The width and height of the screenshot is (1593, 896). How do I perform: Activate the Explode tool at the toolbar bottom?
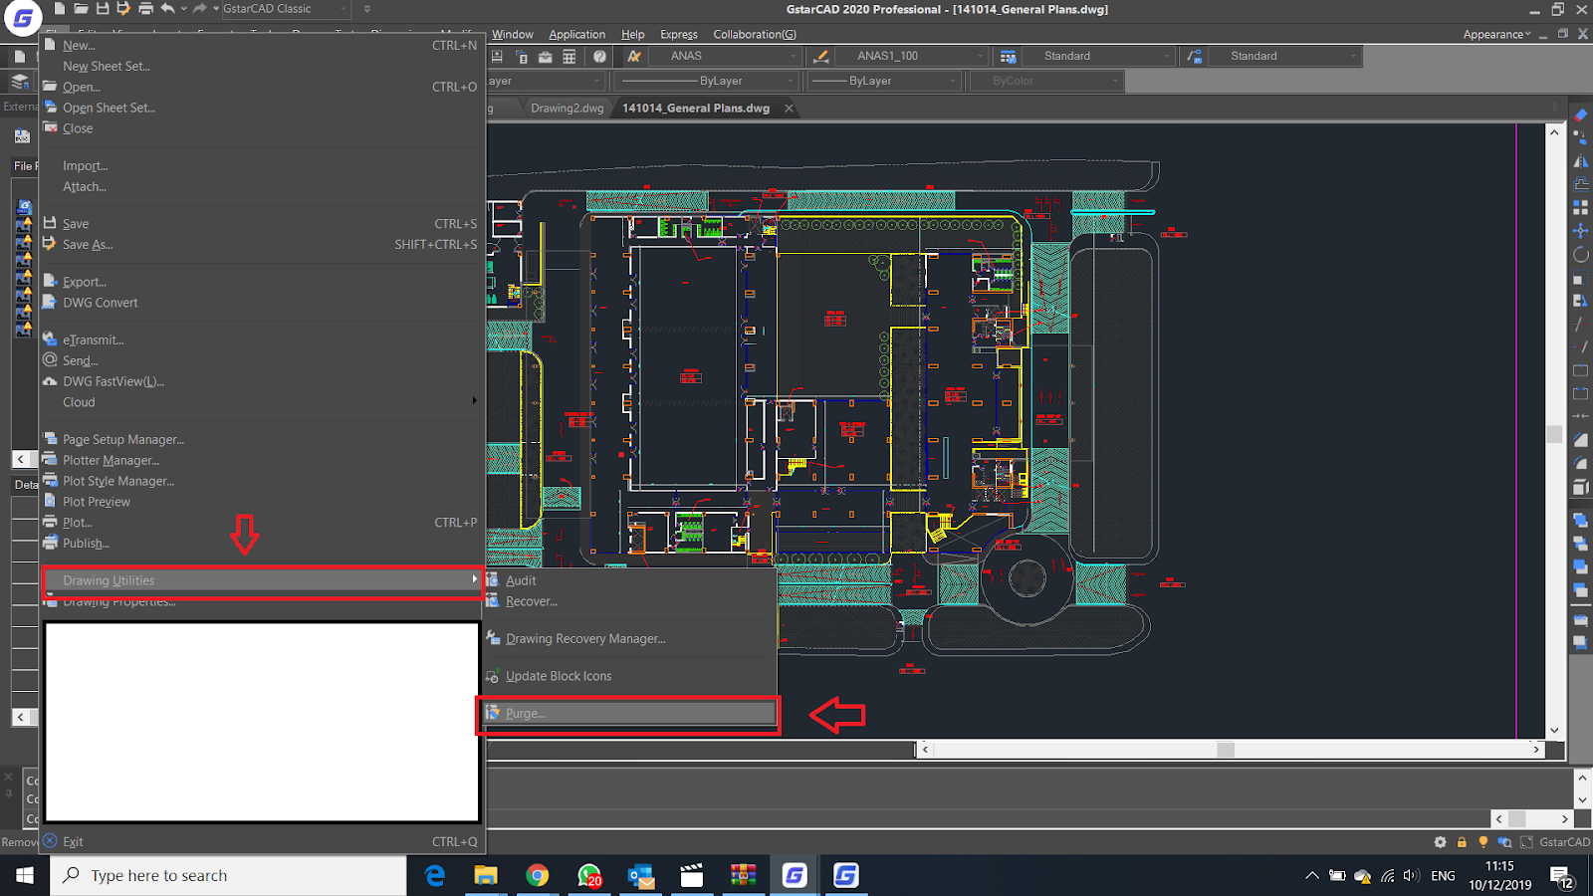(x=1581, y=485)
